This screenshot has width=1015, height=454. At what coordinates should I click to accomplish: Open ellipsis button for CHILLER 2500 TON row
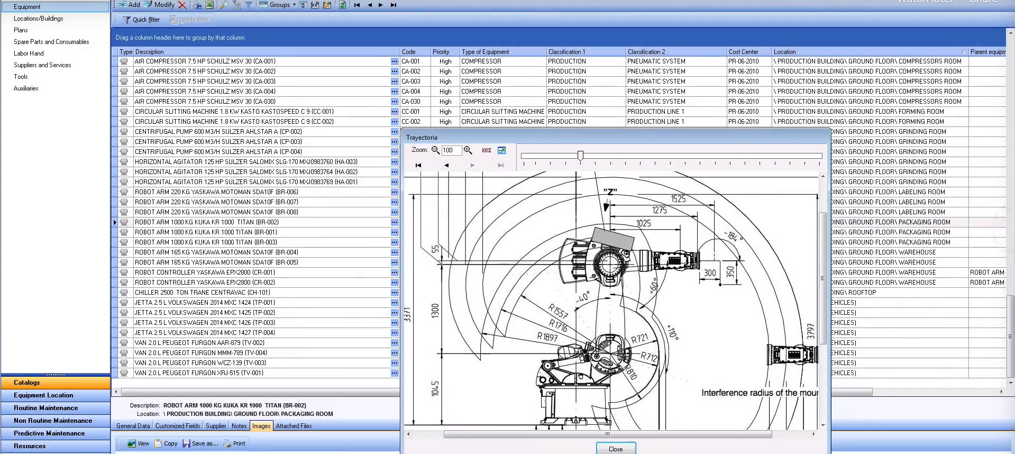point(394,293)
